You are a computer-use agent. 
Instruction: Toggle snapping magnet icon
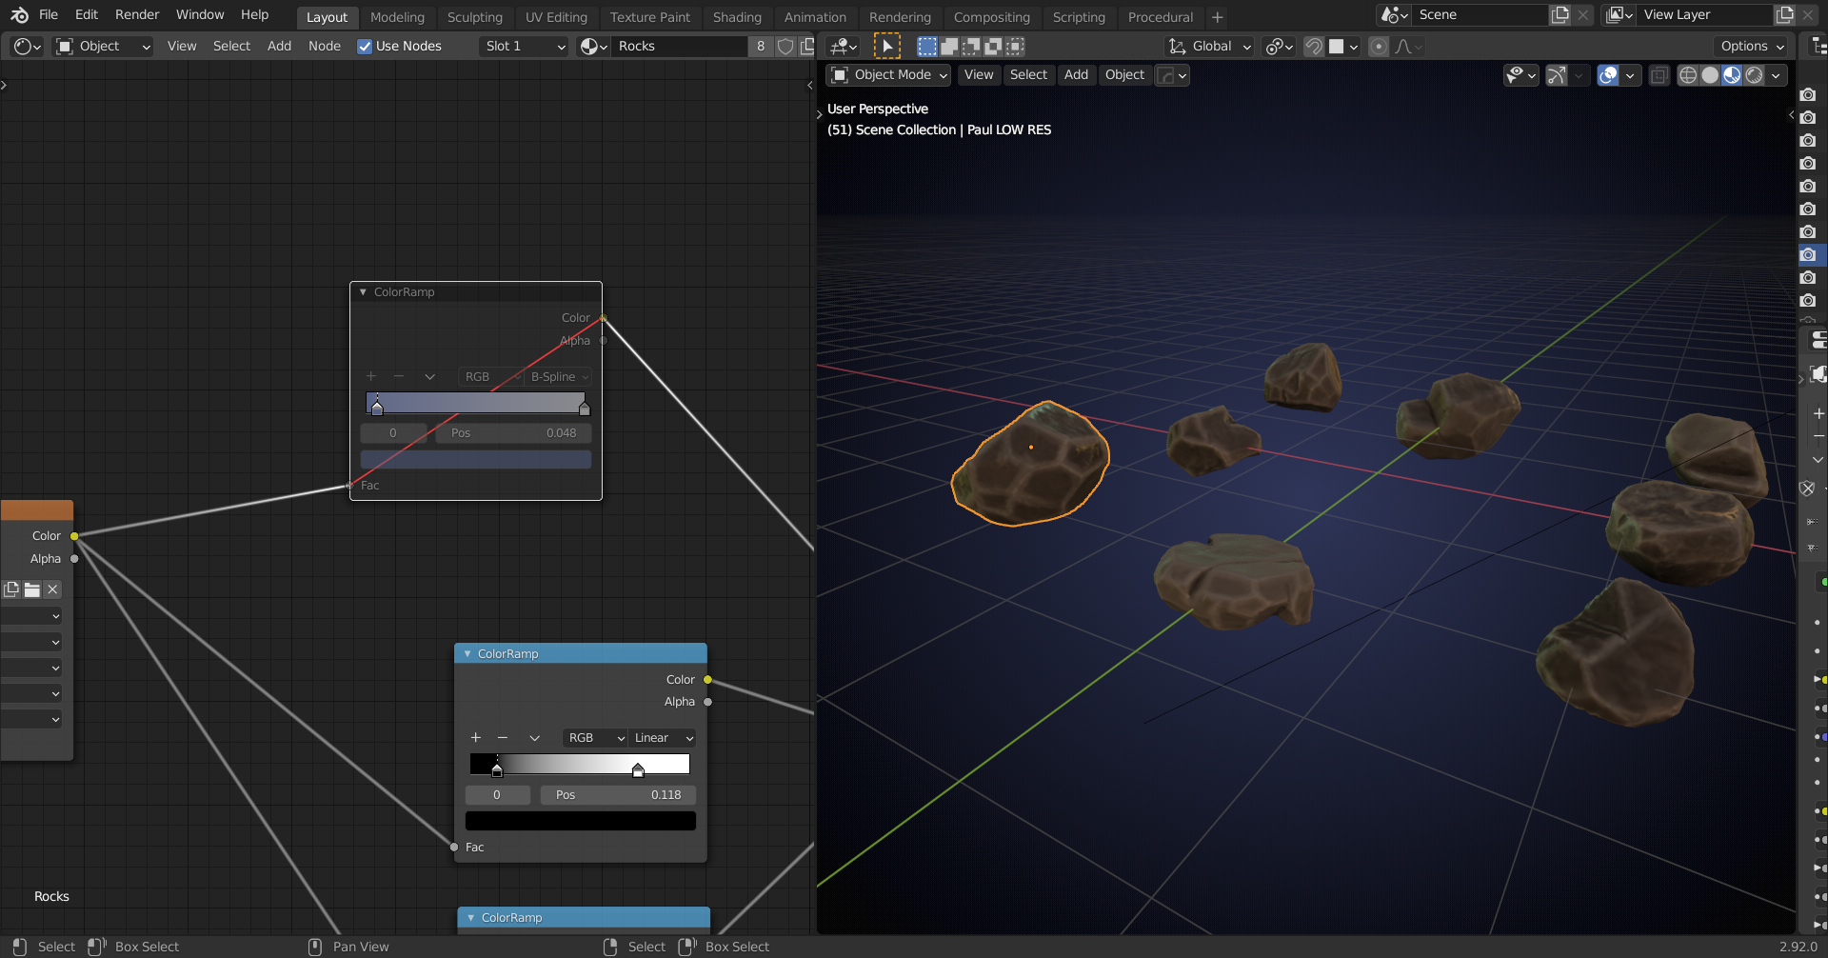coord(1313,46)
